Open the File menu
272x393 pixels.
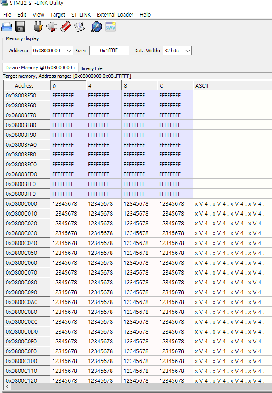(x=7, y=15)
